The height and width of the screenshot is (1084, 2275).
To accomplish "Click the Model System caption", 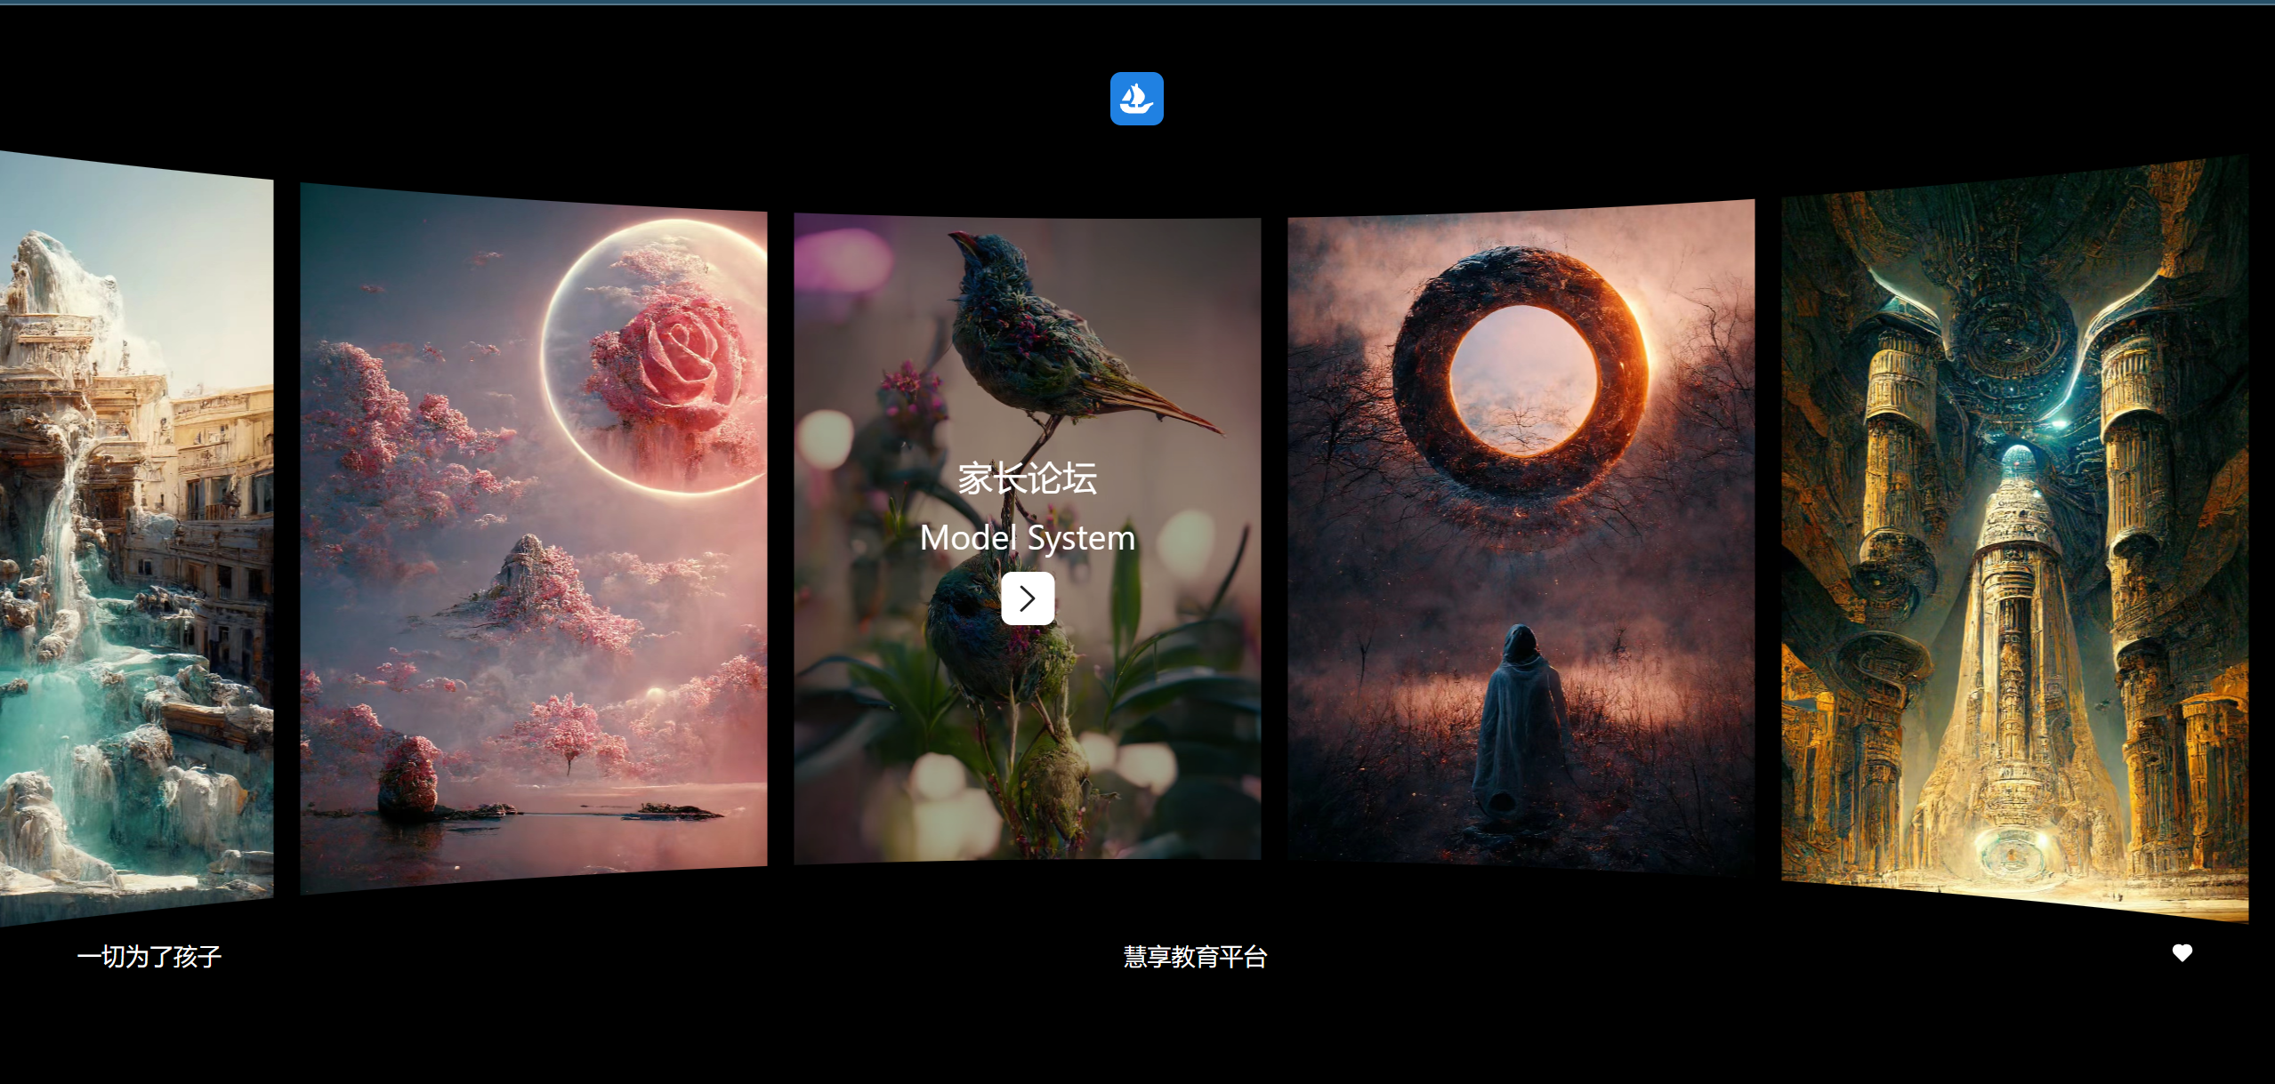I will [x=1027, y=538].
